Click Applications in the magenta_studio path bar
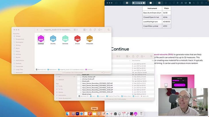This screenshot has height=117, width=209. tap(52, 70)
